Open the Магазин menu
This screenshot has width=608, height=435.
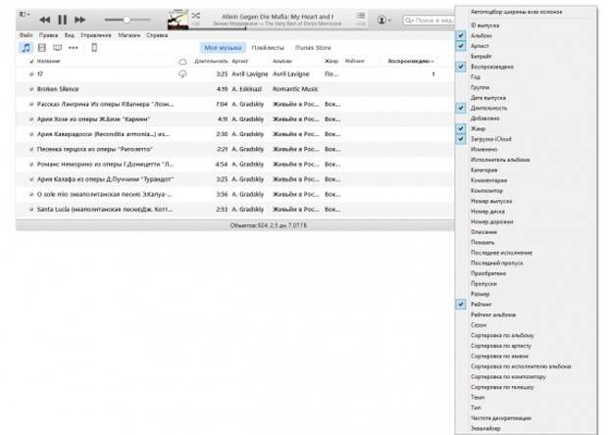point(129,35)
